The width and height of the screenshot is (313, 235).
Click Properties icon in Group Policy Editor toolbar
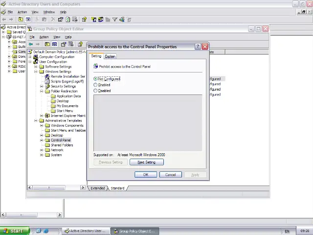(64, 44)
